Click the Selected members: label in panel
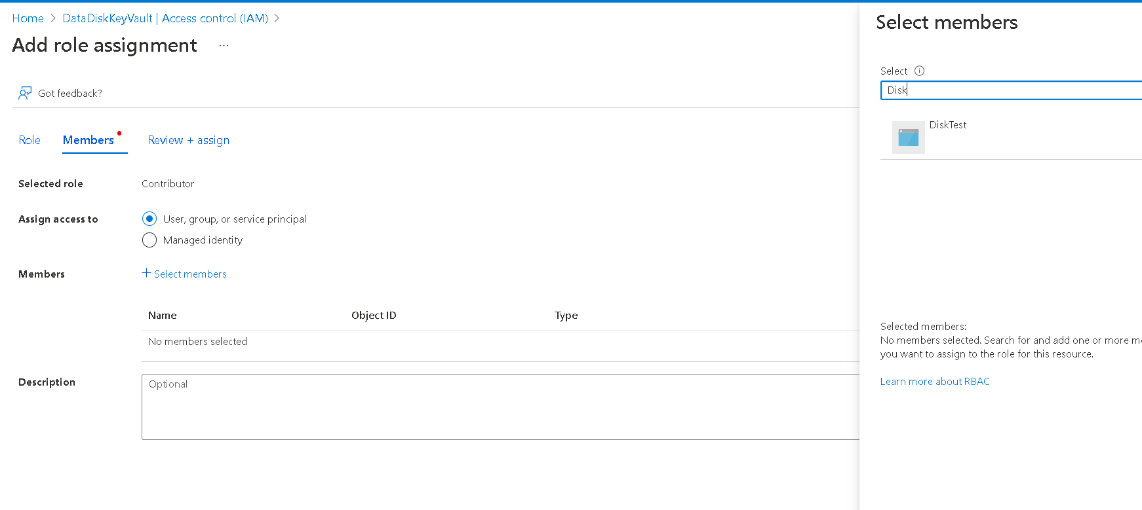The width and height of the screenshot is (1142, 510). pyautogui.click(x=923, y=327)
